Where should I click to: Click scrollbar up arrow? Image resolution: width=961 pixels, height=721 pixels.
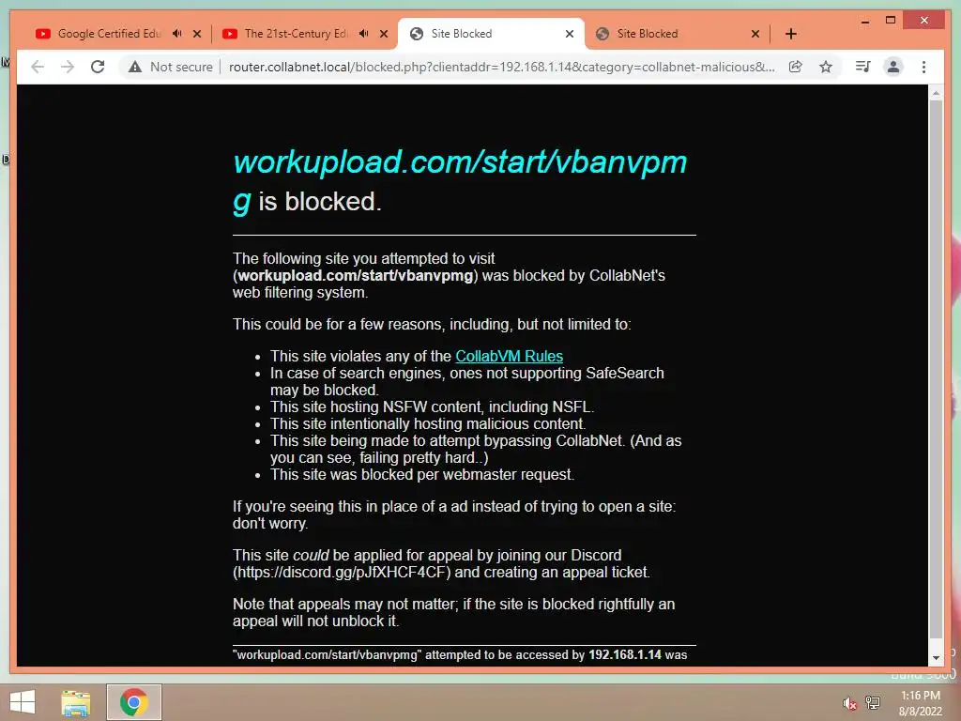(936, 93)
